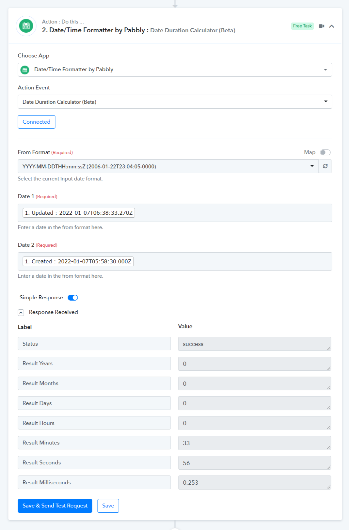Click the Result Minutes label field
This screenshot has width=349, height=530.
(x=94, y=443)
